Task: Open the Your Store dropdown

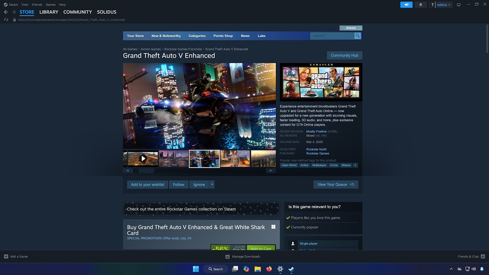Action: [x=135, y=36]
